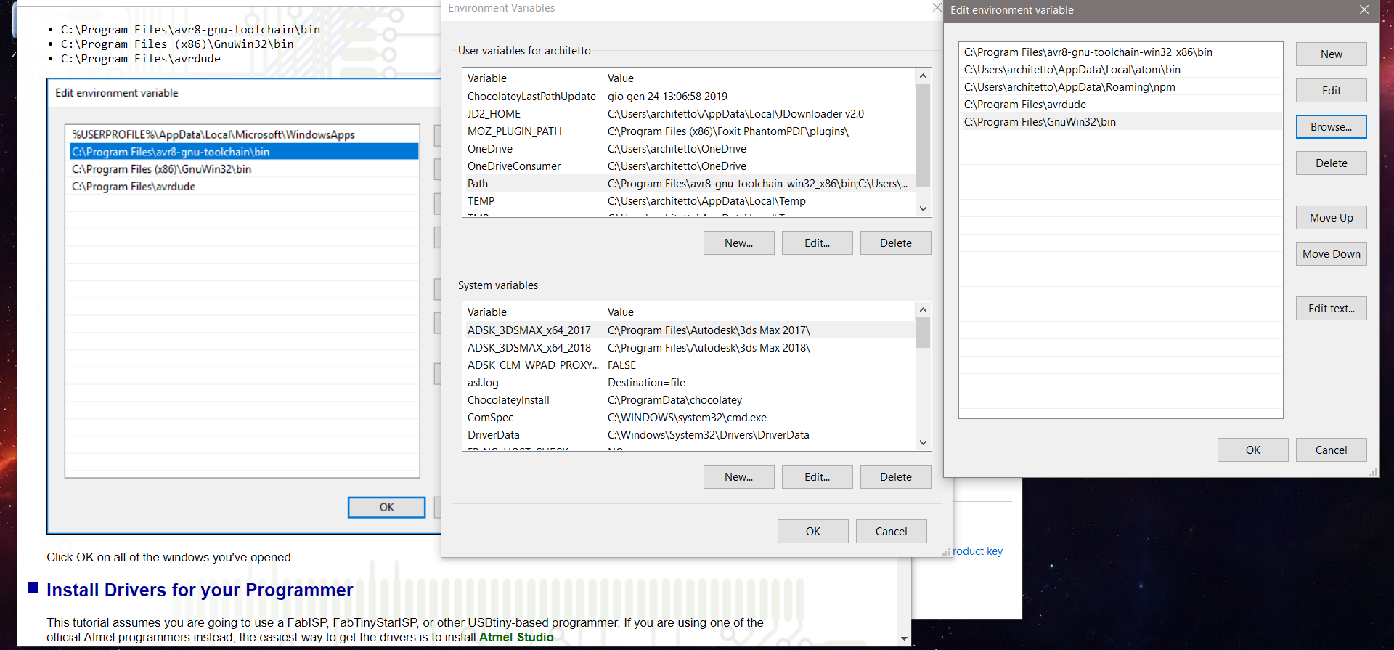Image resolution: width=1394 pixels, height=650 pixels.
Task: Click Delete beside the path entries list
Action: [x=1331, y=163]
